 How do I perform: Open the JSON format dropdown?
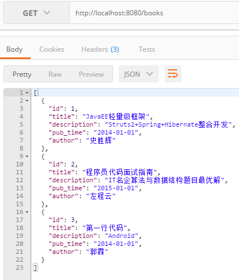[139, 74]
